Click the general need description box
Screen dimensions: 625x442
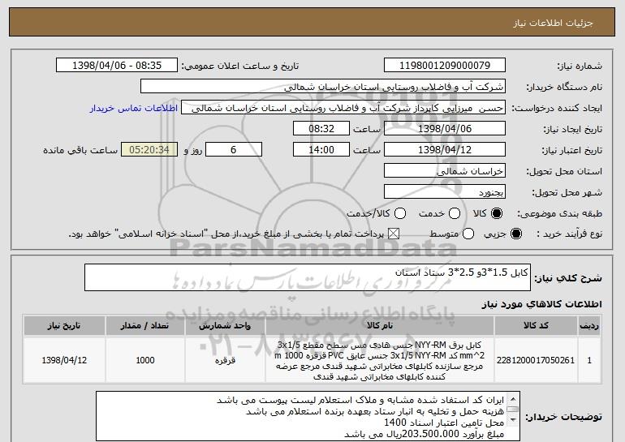(x=308, y=277)
